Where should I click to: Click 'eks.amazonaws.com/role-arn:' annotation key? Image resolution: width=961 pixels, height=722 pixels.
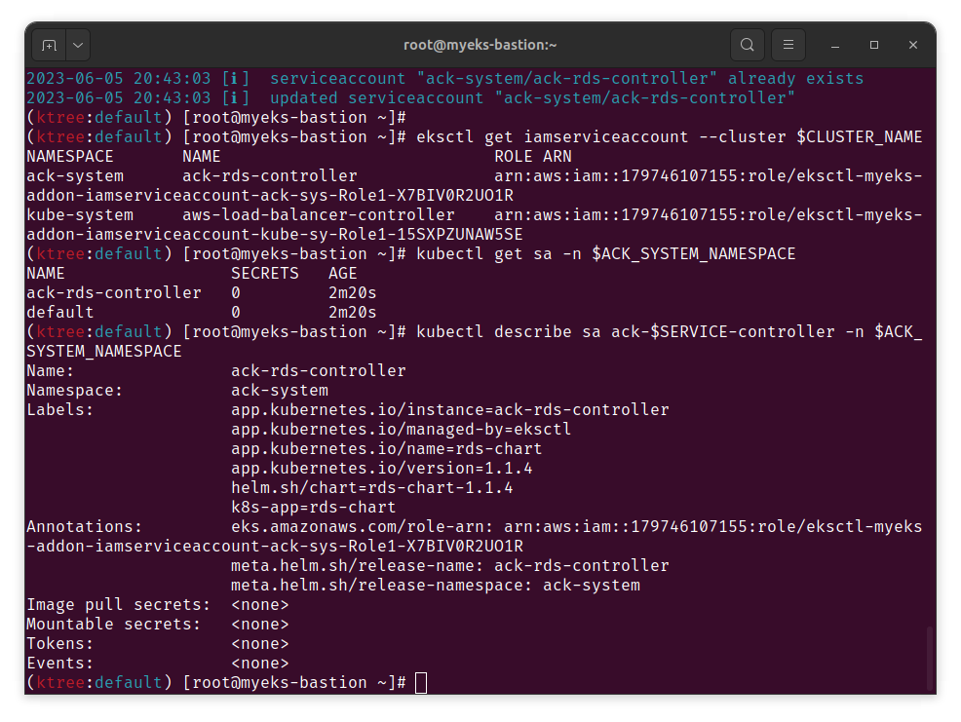pyautogui.click(x=362, y=526)
